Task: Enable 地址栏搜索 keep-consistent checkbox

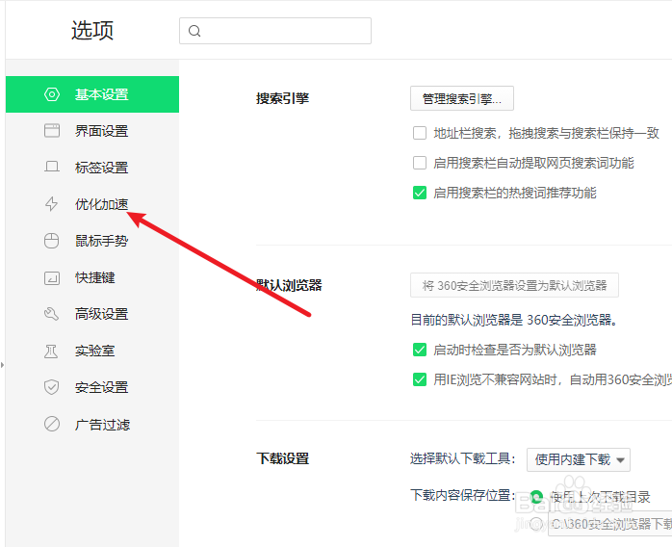Action: 420,133
